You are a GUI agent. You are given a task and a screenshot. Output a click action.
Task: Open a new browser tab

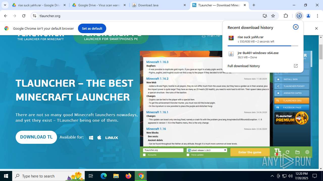point(254,5)
